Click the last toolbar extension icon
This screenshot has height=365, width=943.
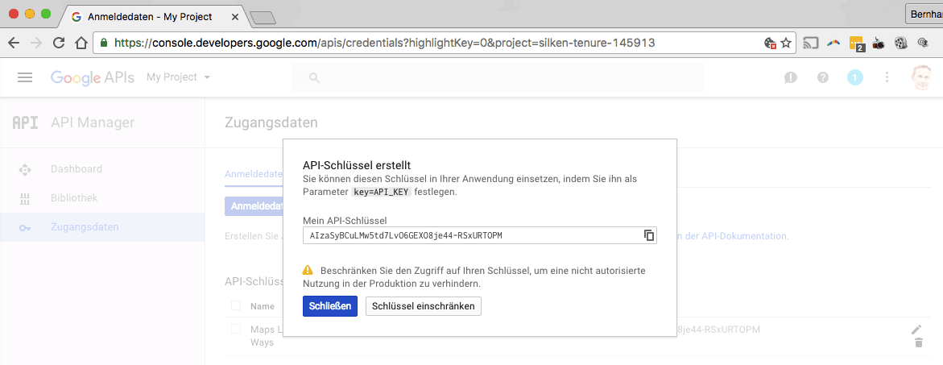click(x=924, y=44)
